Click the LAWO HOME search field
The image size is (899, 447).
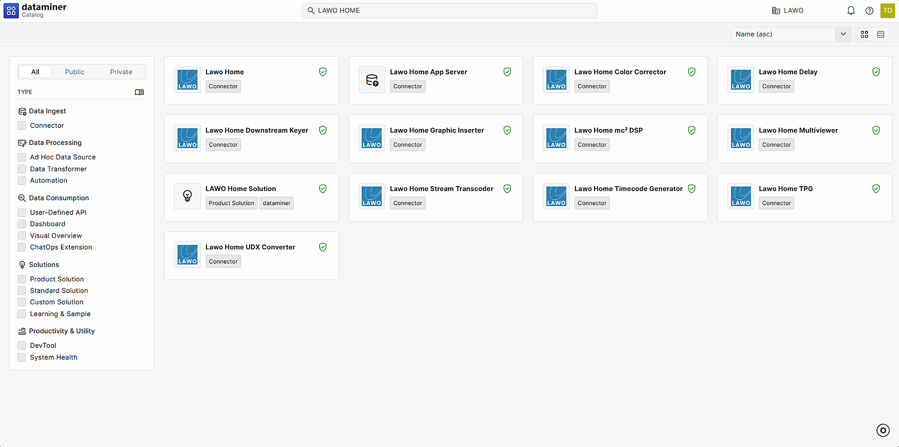[449, 11]
